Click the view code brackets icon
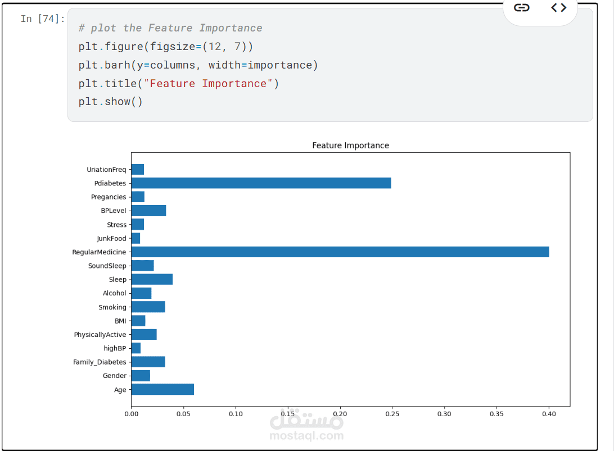Viewport: 614px width, 451px height. [558, 8]
